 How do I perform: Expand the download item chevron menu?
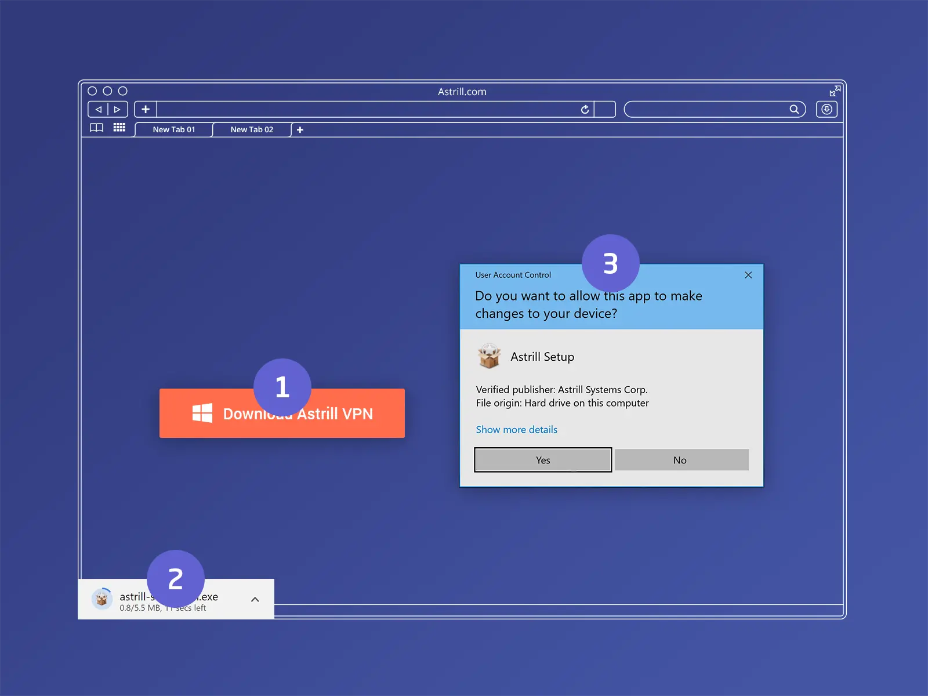pyautogui.click(x=255, y=600)
